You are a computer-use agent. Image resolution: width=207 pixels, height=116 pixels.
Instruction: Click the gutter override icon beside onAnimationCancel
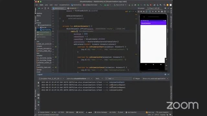(56, 67)
